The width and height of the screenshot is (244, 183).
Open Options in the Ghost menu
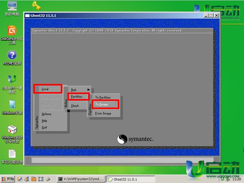click(x=46, y=114)
